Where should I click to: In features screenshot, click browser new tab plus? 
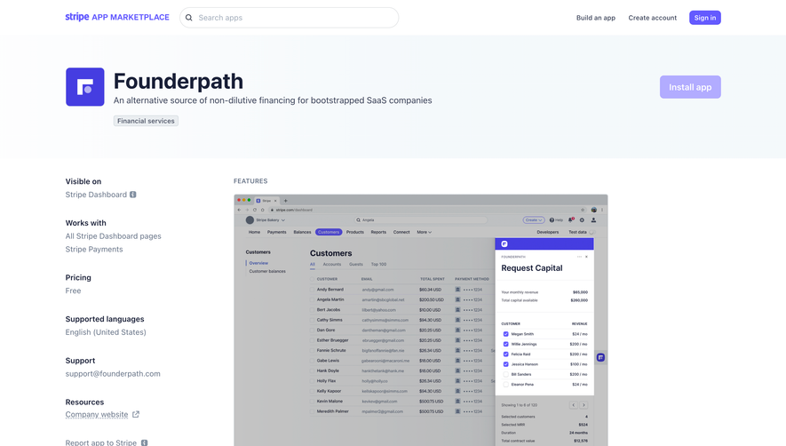(x=286, y=201)
